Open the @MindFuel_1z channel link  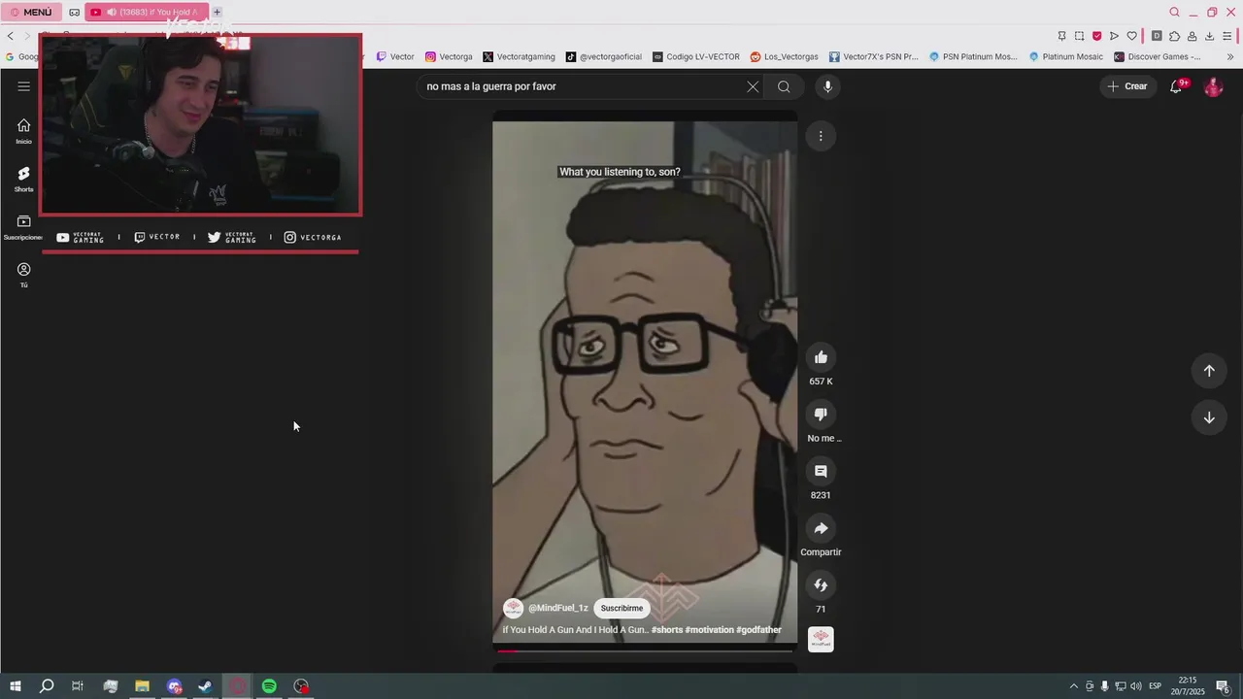tap(558, 608)
